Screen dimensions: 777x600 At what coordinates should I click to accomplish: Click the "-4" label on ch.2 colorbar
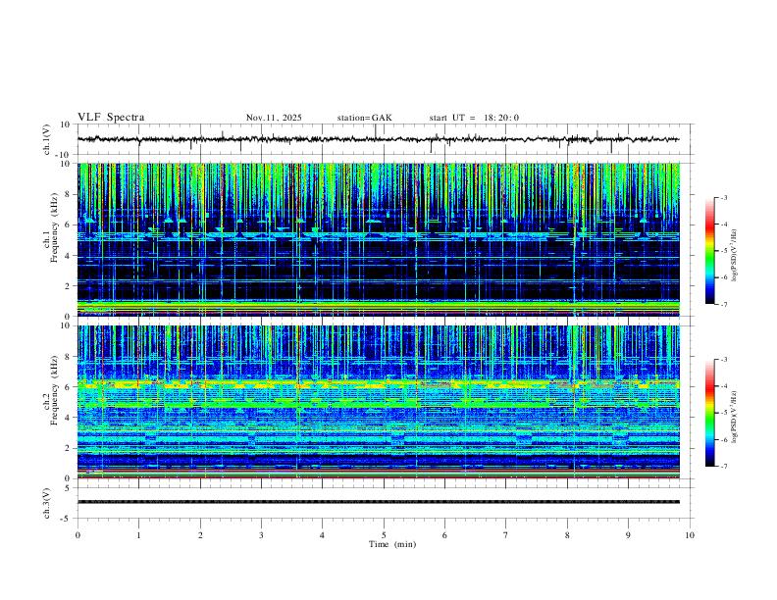click(x=724, y=386)
